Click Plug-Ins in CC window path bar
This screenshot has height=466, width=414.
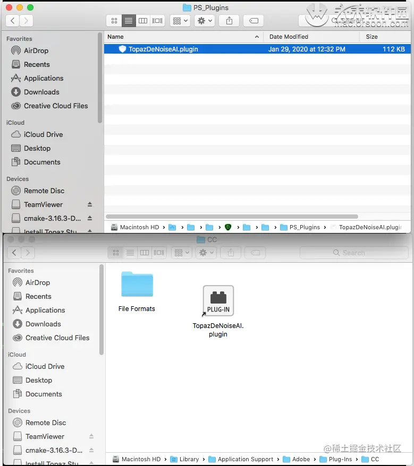(336, 459)
